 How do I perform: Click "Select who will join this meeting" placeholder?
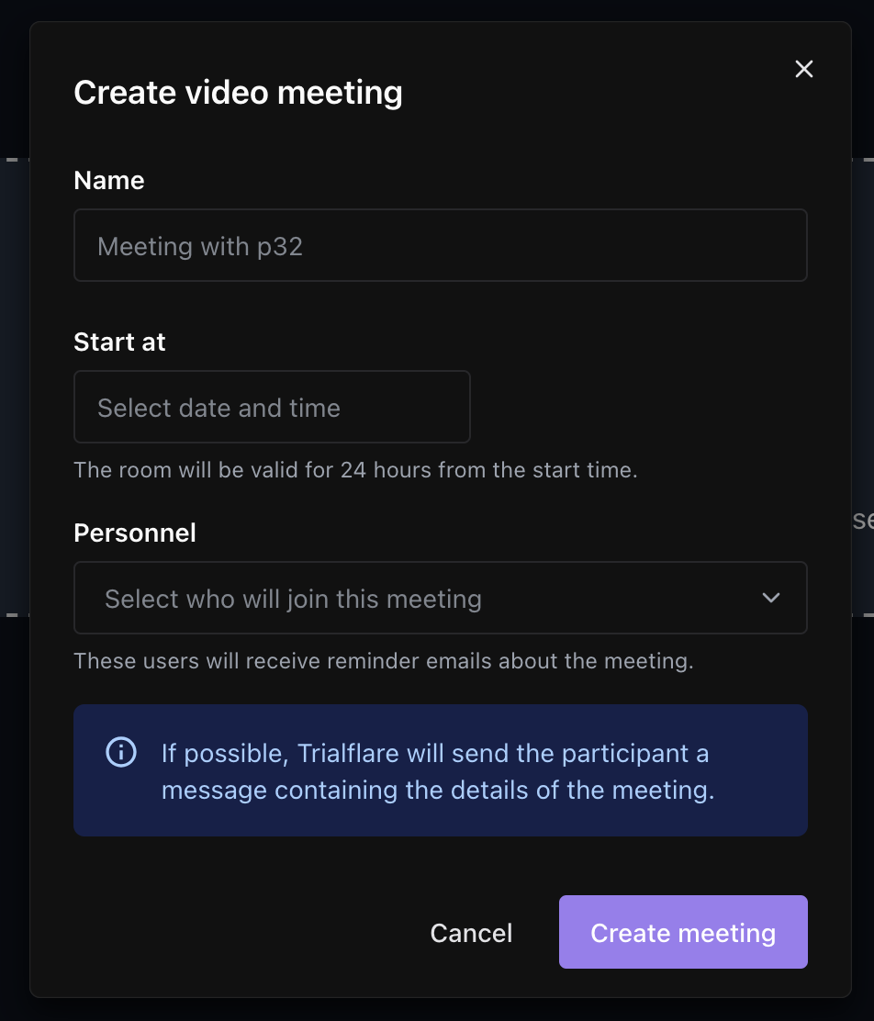click(293, 599)
